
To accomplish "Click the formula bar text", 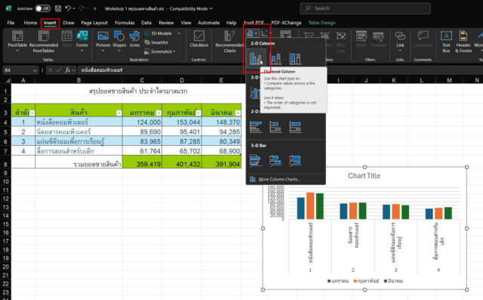I will [x=102, y=70].
